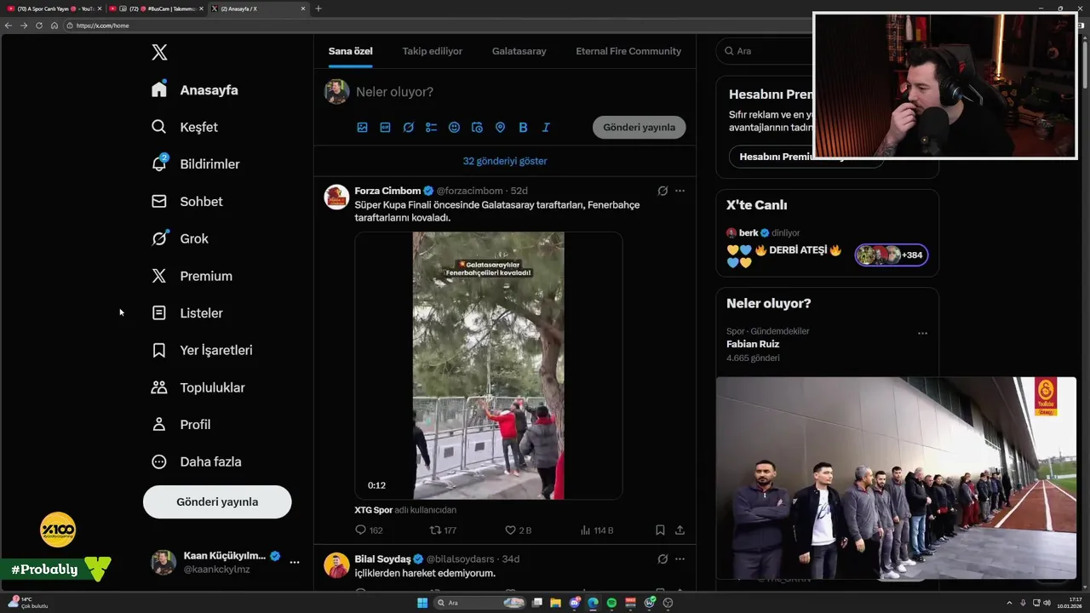
Task: Open a new browser tab
Action: pos(318,9)
